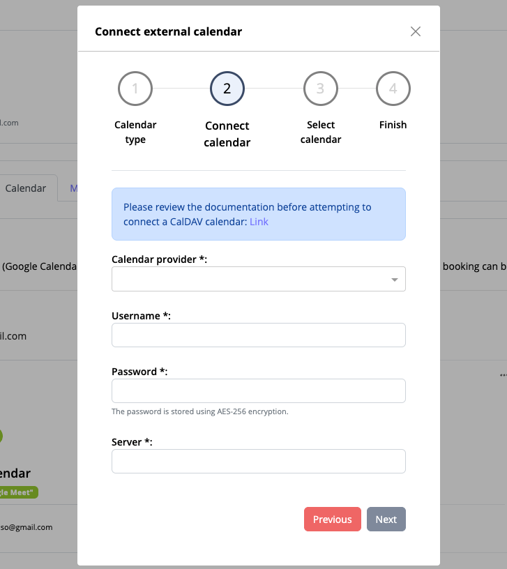Click the Next button
The height and width of the screenshot is (569, 507).
[x=386, y=519]
